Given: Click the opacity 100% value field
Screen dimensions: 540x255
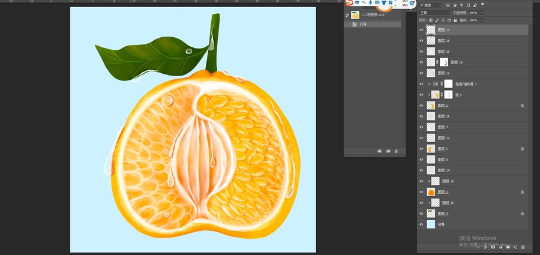Looking at the screenshot, I should 473,13.
